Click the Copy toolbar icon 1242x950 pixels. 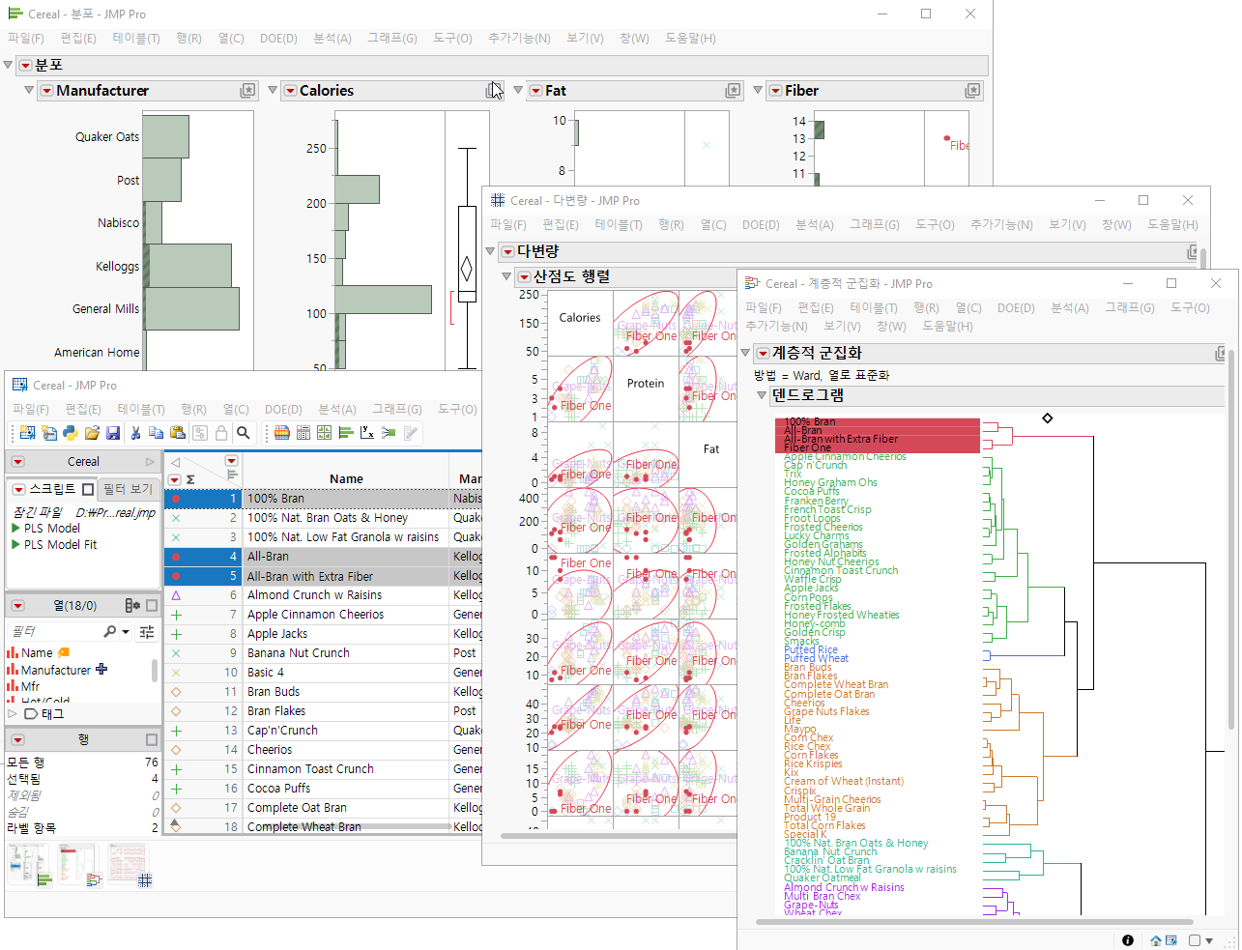[156, 433]
